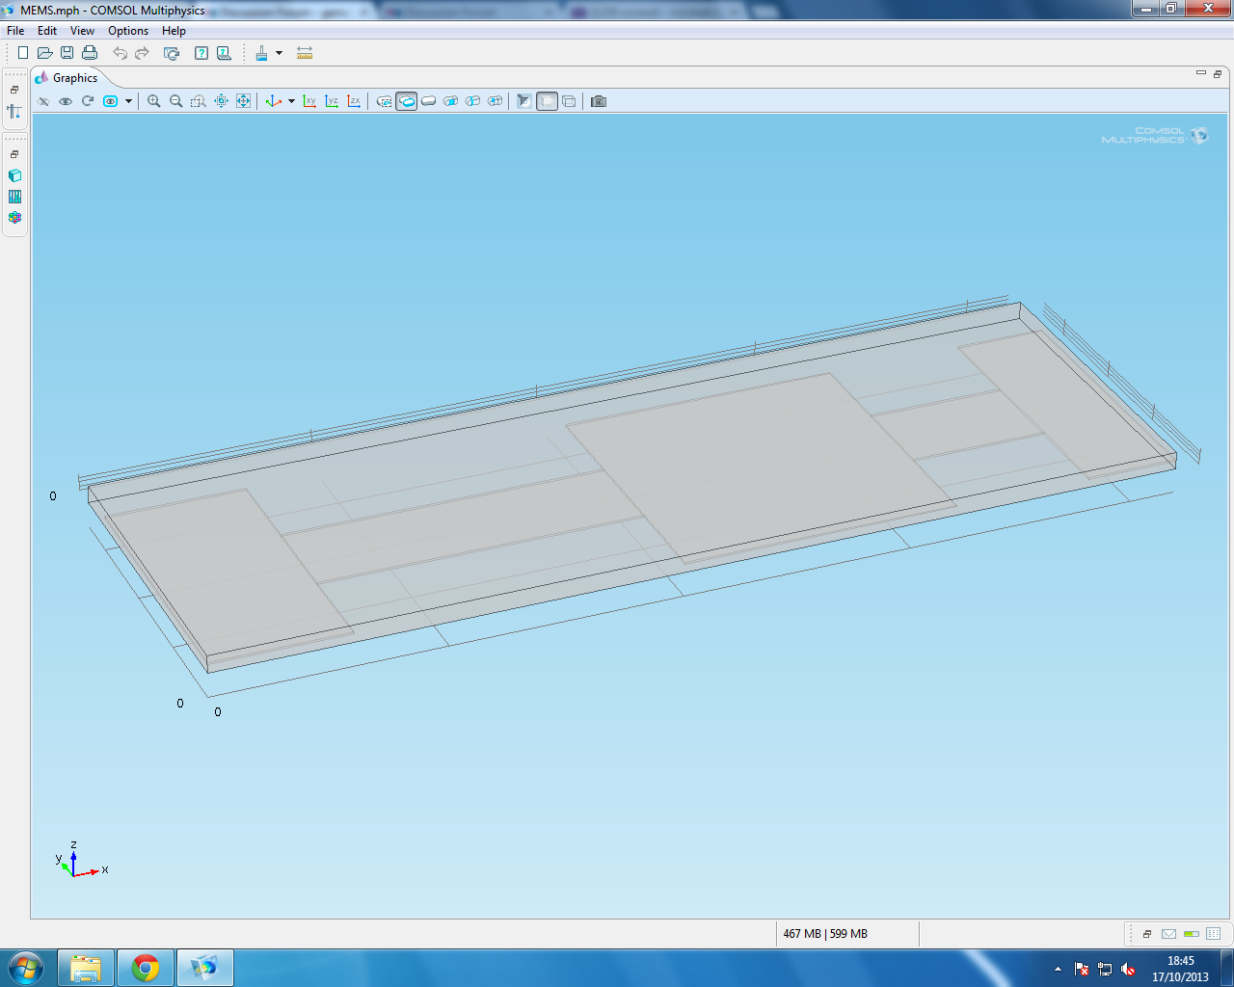Click the Zoom Extents icon
Image resolution: width=1234 pixels, height=987 pixels.
click(x=243, y=101)
